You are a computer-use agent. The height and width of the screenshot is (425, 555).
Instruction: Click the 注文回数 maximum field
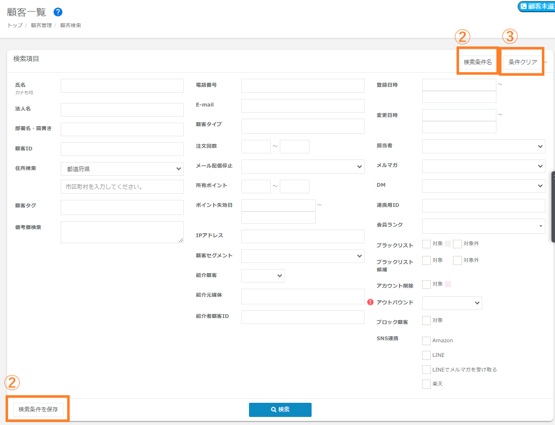point(294,146)
